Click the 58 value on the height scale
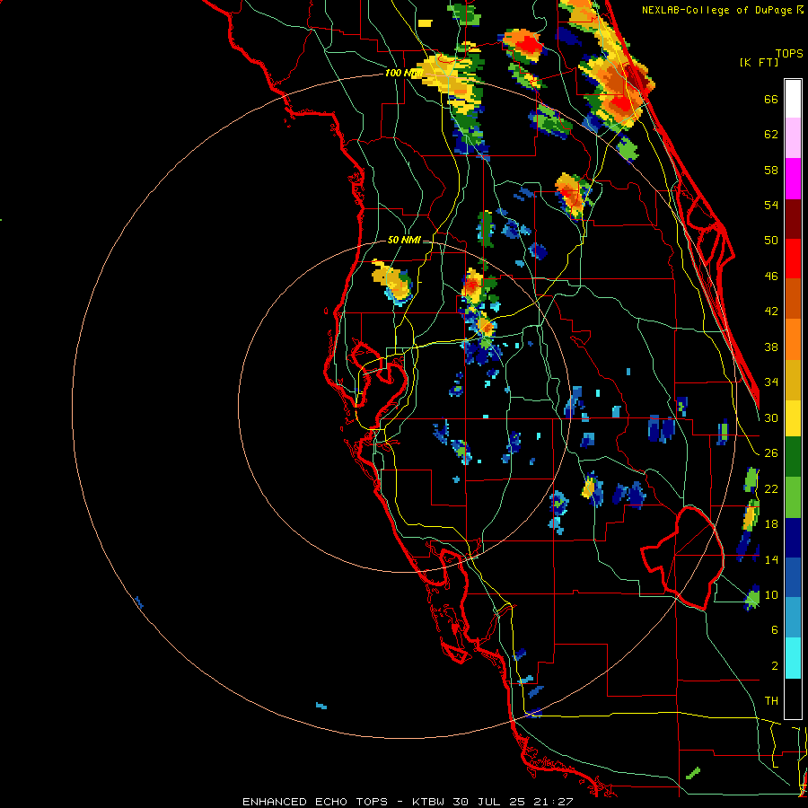 point(771,170)
